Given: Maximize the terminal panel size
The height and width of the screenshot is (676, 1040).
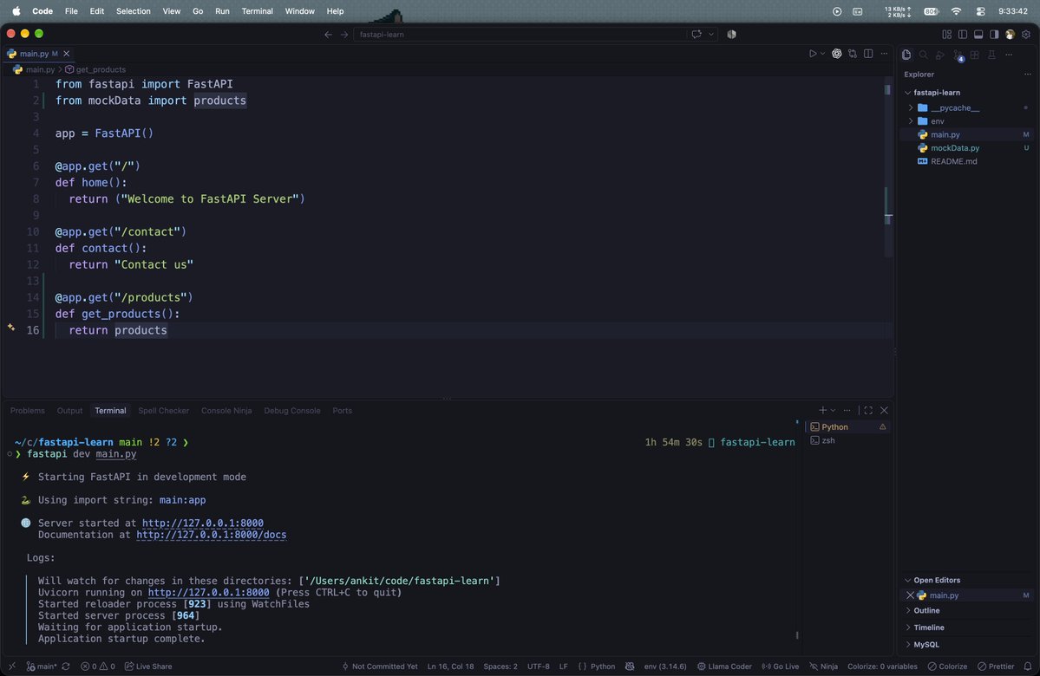Looking at the screenshot, I should click(868, 410).
